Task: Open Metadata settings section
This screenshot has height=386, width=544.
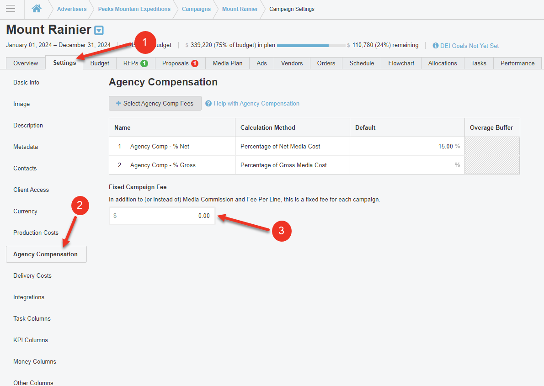Action: coord(26,147)
